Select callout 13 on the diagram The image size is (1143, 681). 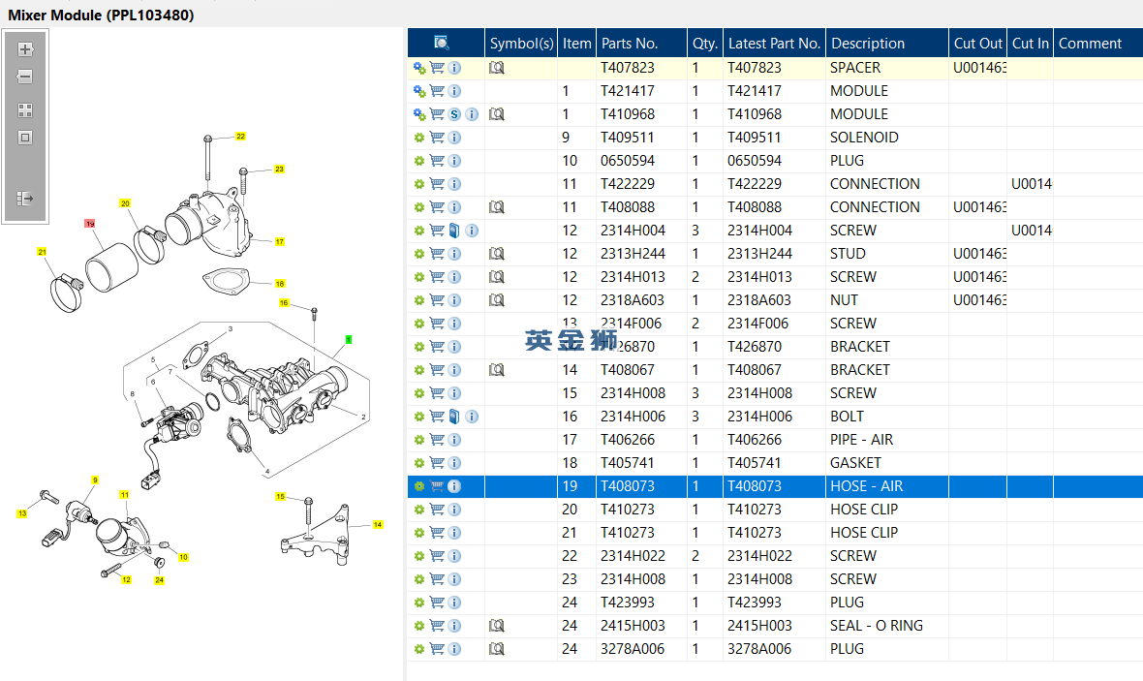(22, 513)
